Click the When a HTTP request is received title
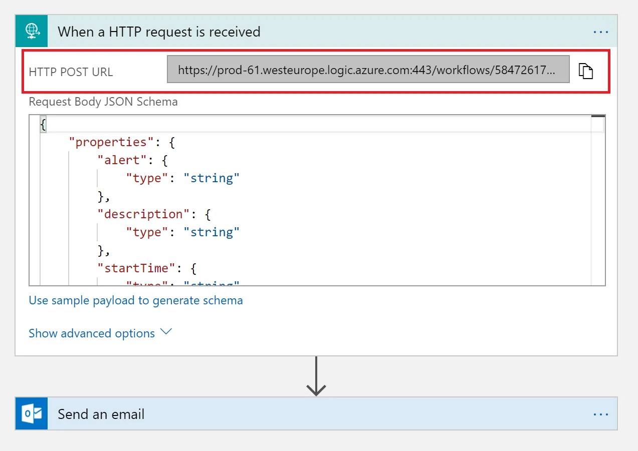Viewport: 638px width, 451px height. pyautogui.click(x=159, y=32)
